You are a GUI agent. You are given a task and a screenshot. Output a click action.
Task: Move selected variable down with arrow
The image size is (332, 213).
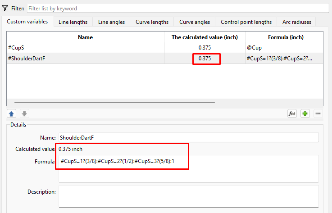click(x=24, y=114)
